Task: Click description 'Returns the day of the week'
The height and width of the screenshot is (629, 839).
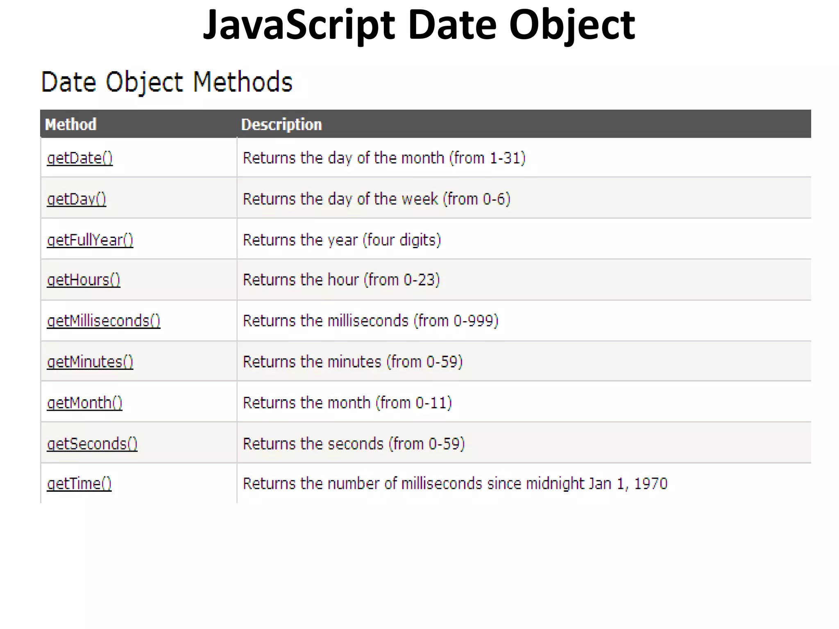Action: [x=376, y=199]
